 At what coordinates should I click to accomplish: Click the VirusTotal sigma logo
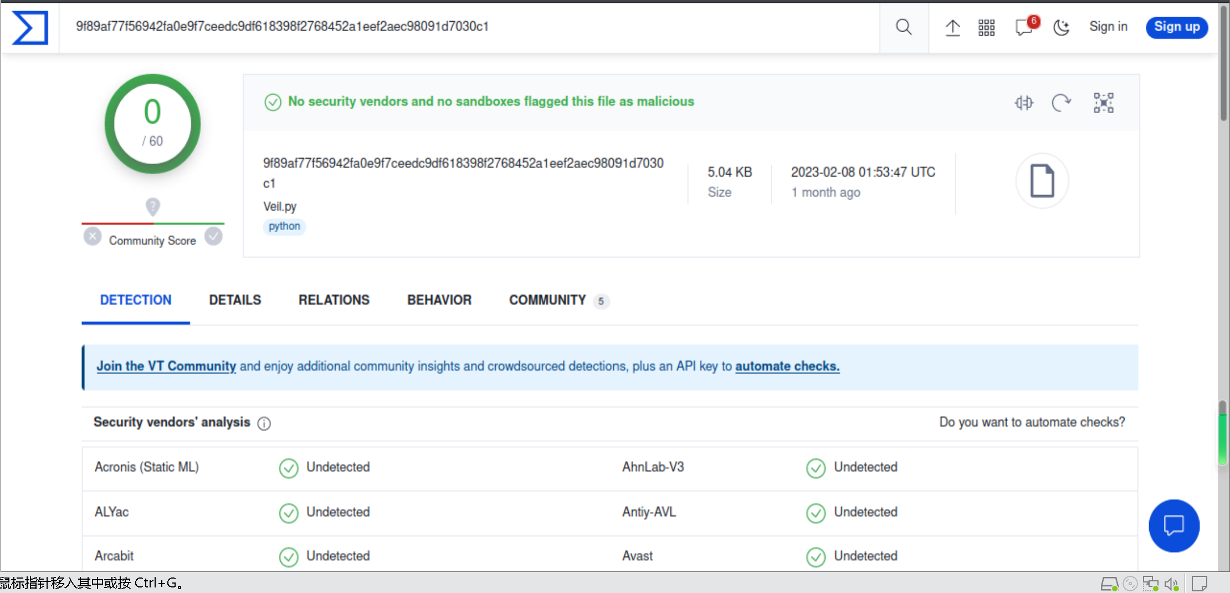(30, 27)
